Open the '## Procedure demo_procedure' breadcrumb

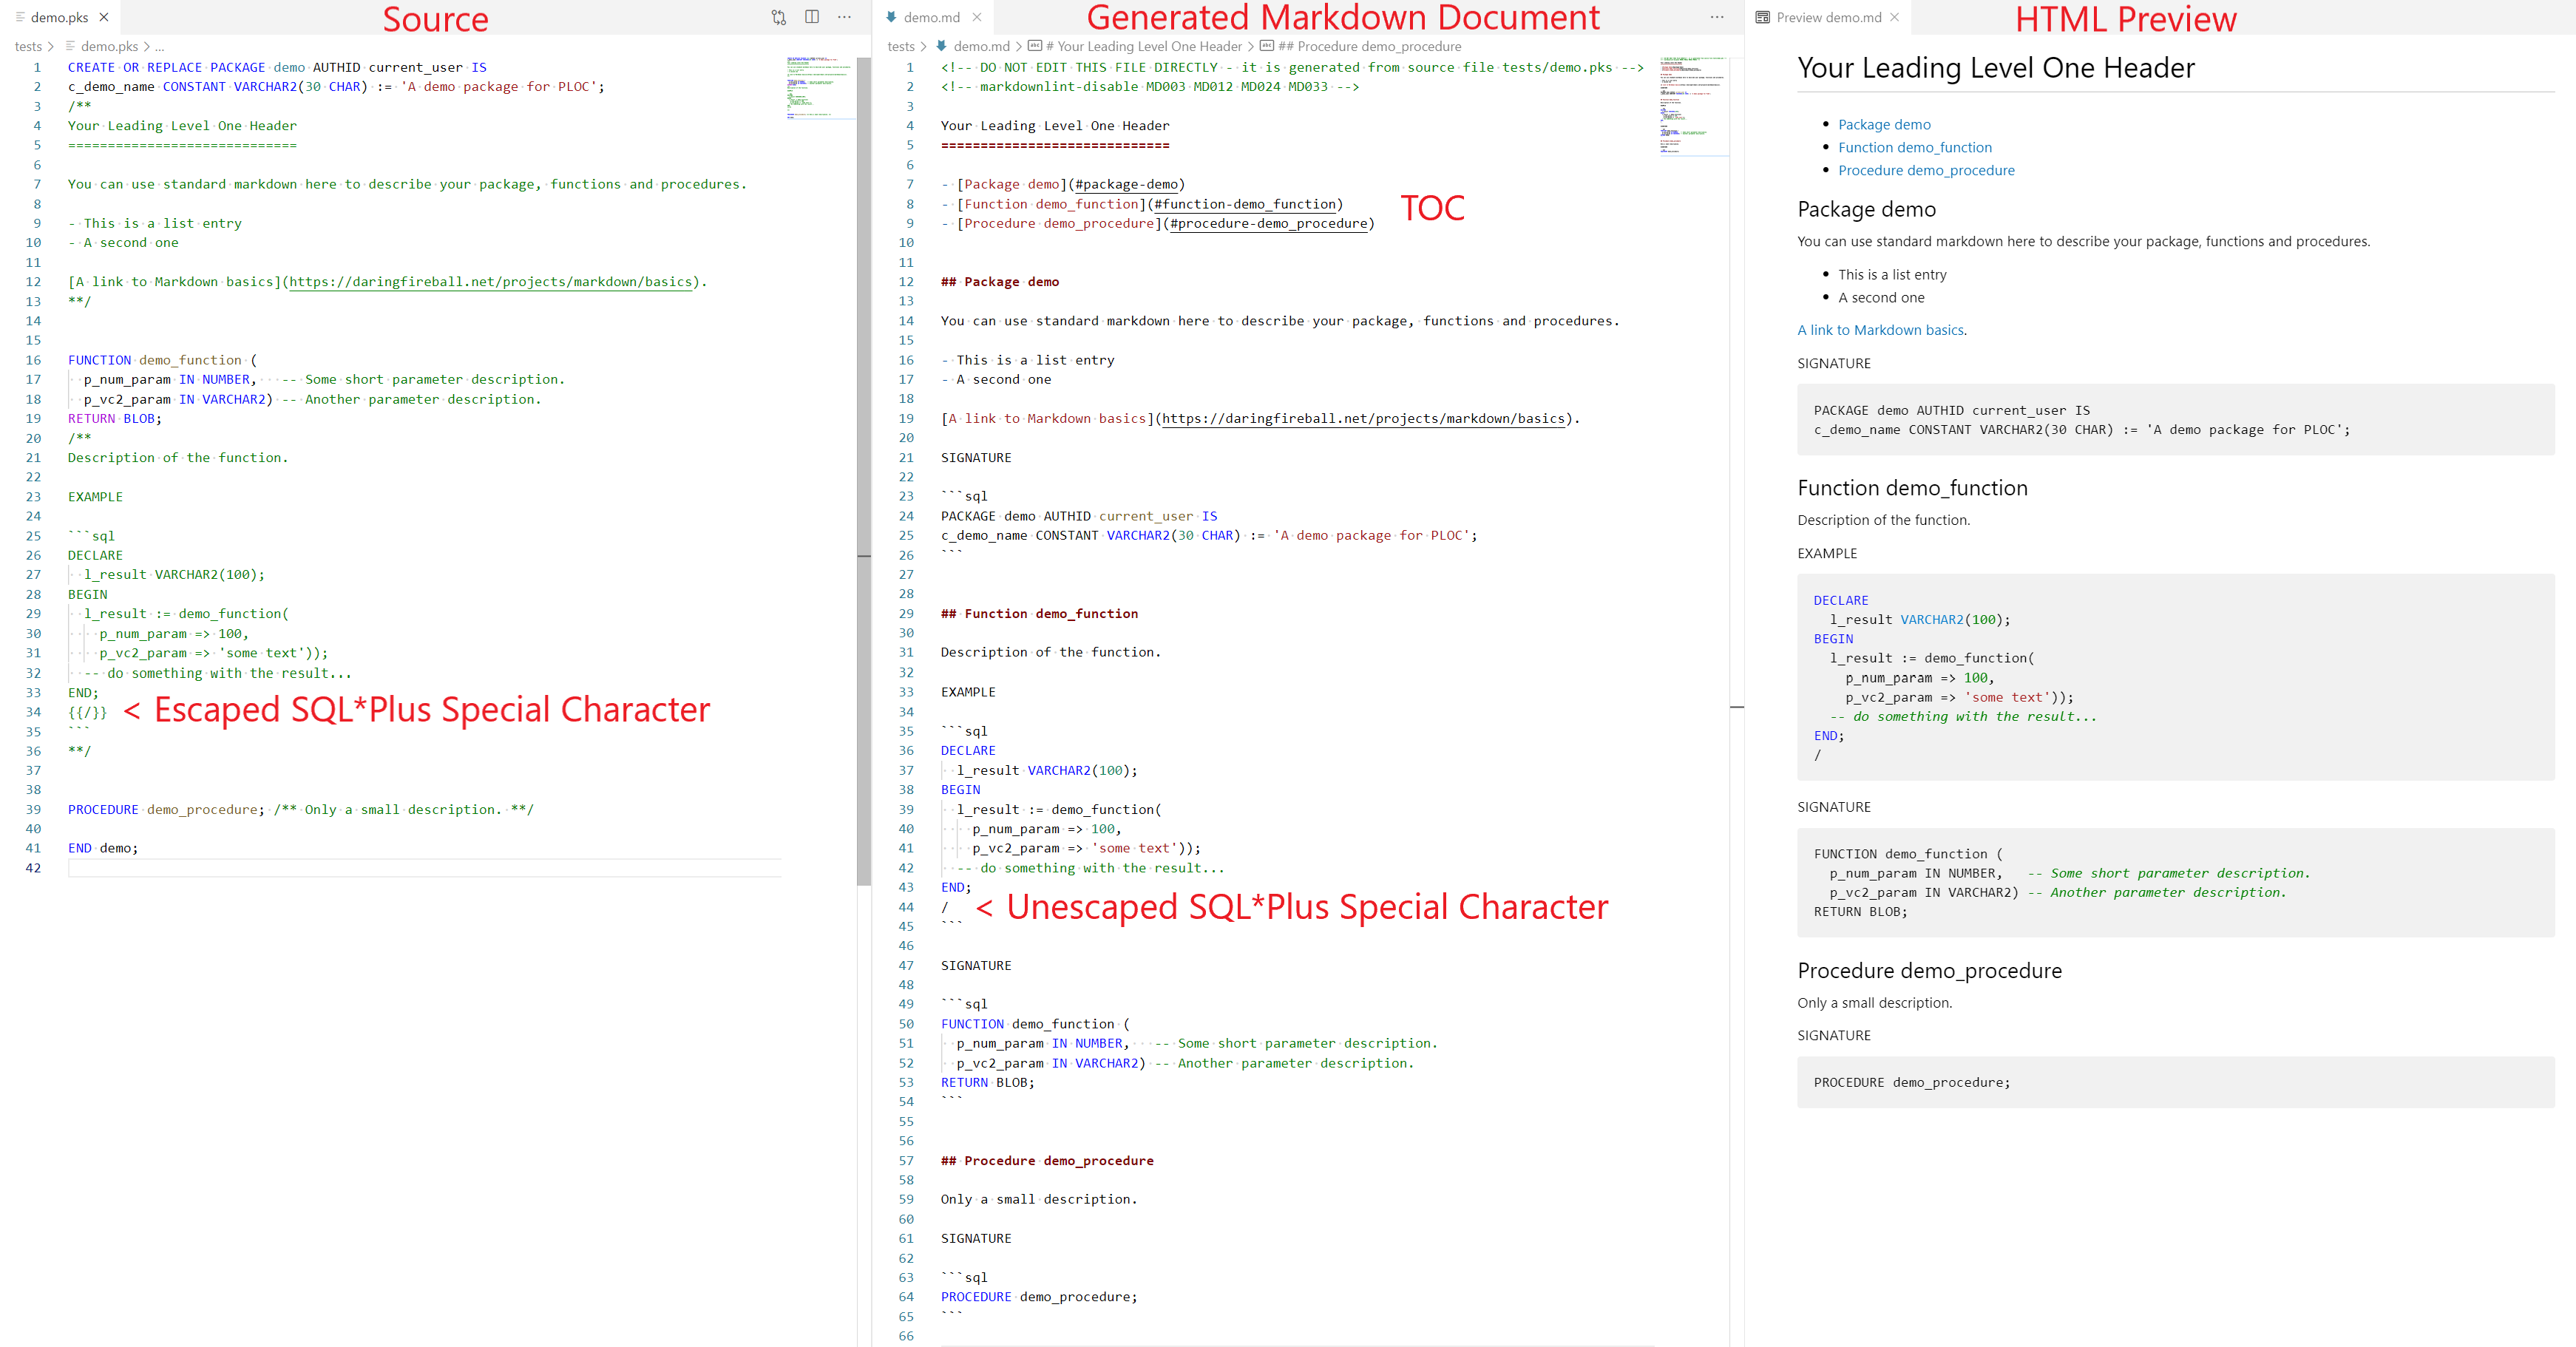1369,46
